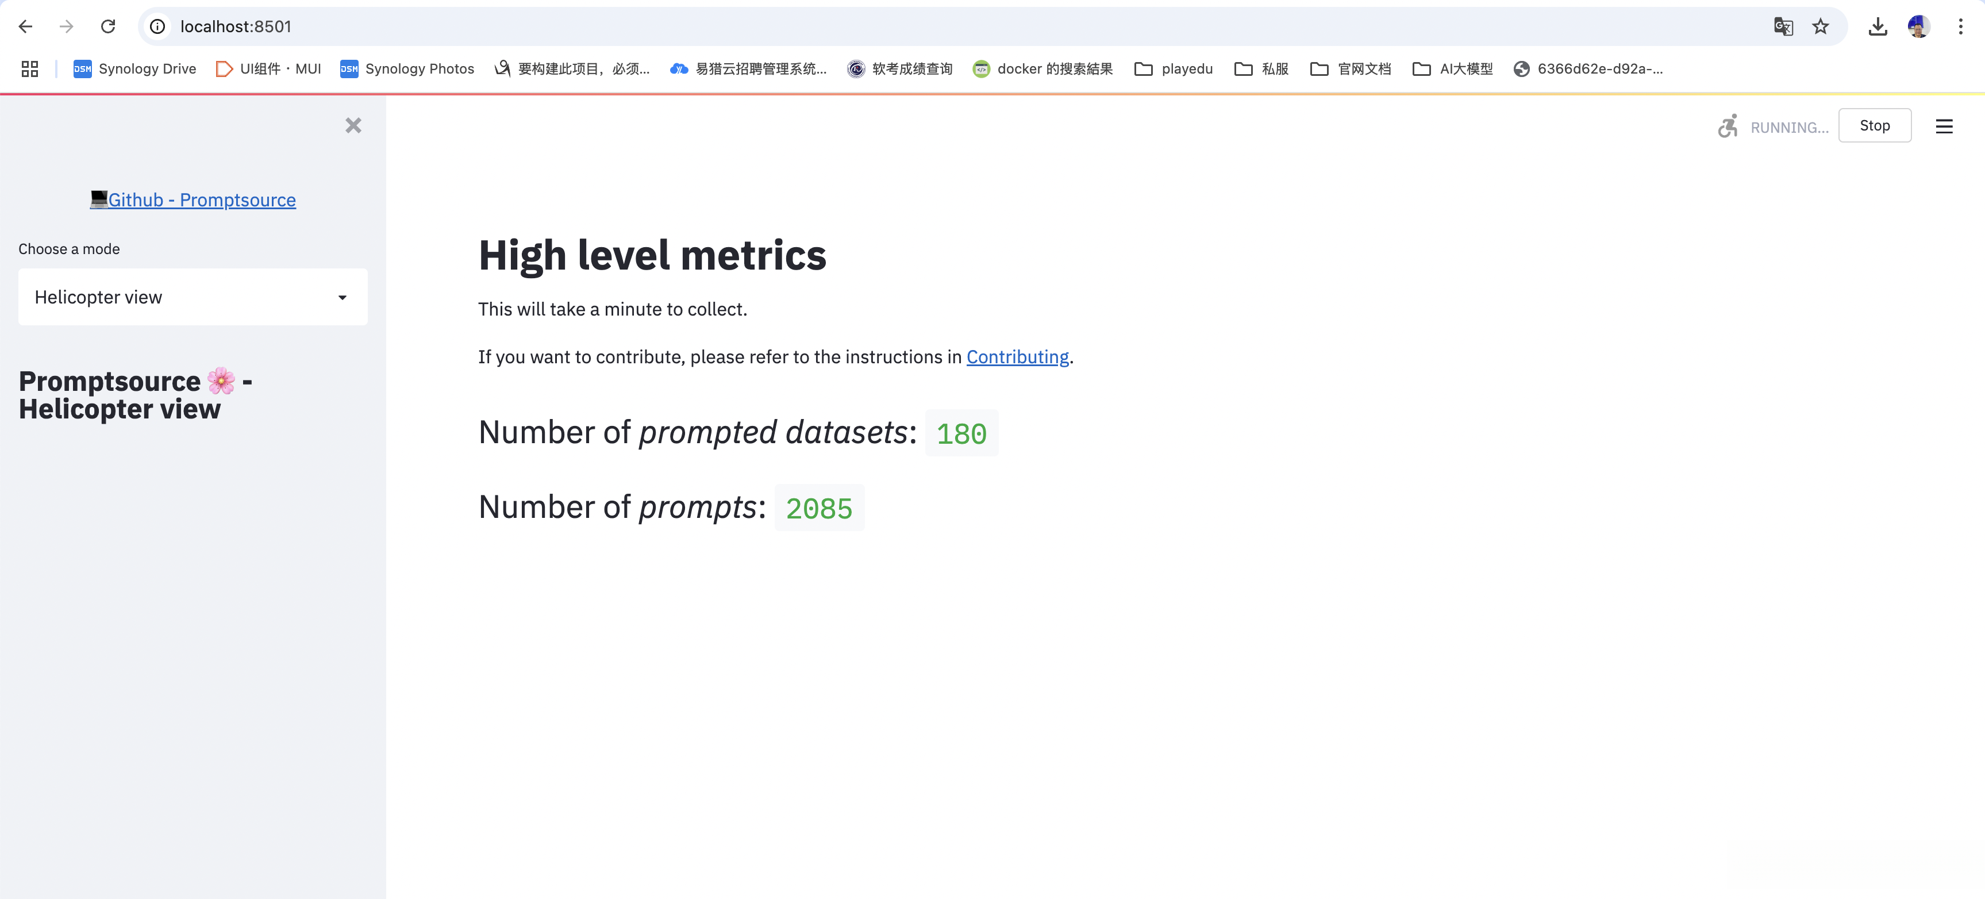Open the apps grid icon
The image size is (1985, 899).
tap(29, 68)
